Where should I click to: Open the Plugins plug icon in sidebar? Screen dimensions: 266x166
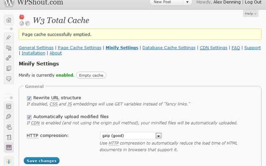9,117
